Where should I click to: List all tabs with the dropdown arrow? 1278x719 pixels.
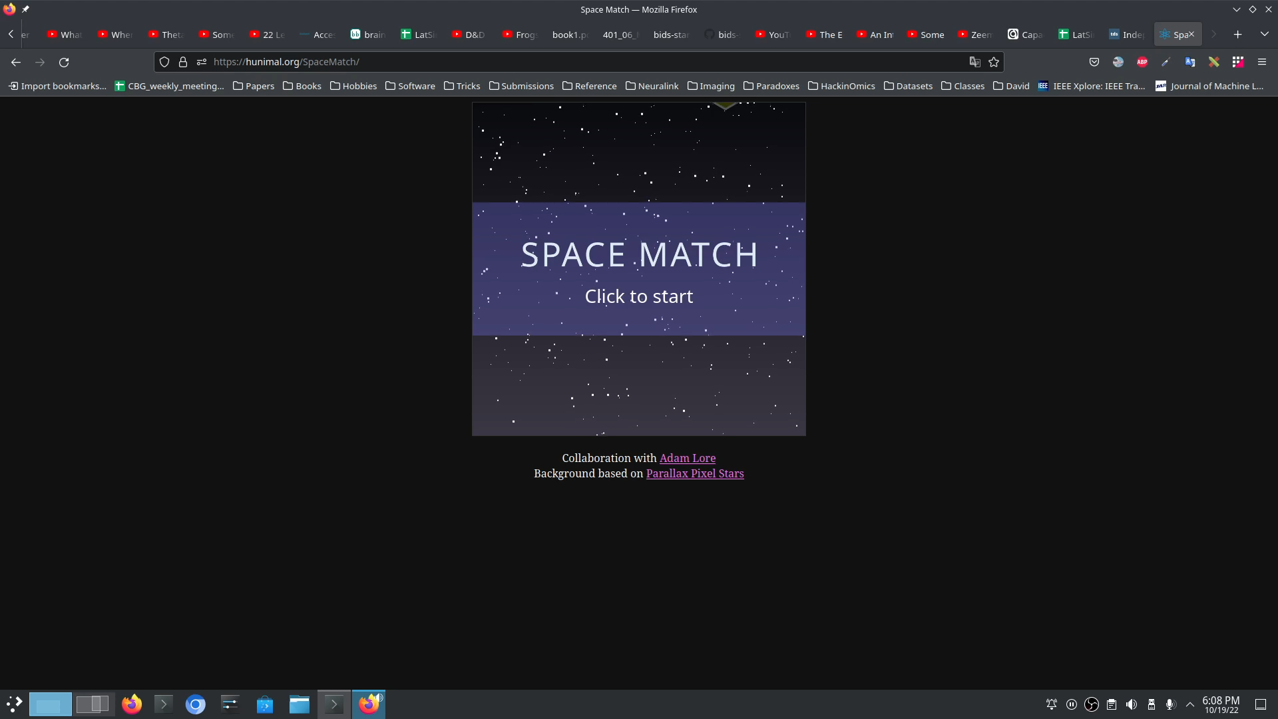click(x=1264, y=35)
